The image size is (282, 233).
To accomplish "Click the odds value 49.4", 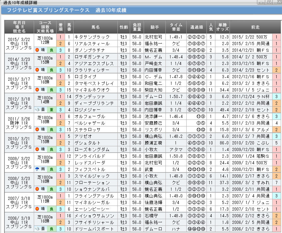I will [x=224, y=110].
